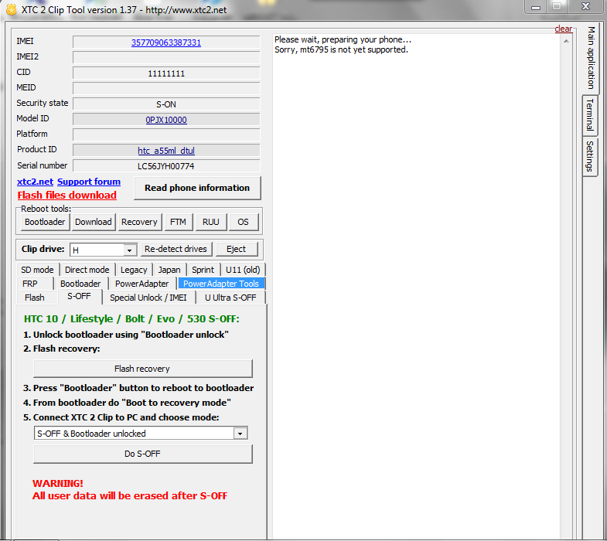The height and width of the screenshot is (541, 607).
Task: Click the Security state S-ON field
Action: 166,104
